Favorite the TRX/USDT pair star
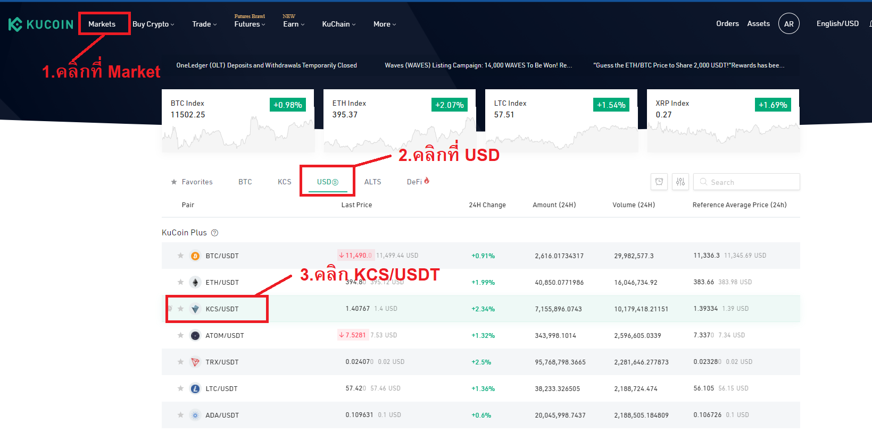This screenshot has width=872, height=433. [181, 362]
